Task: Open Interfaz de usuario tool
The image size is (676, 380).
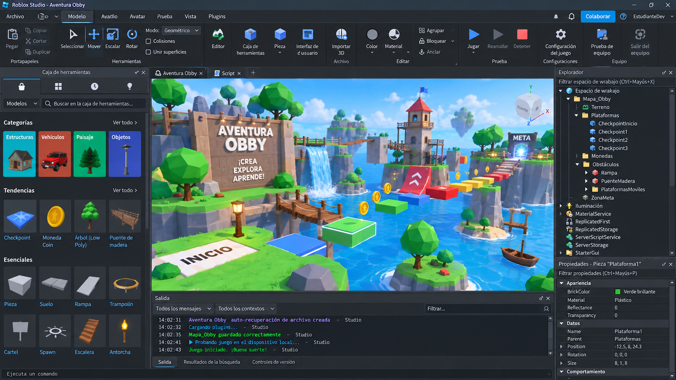Action: pos(307,42)
